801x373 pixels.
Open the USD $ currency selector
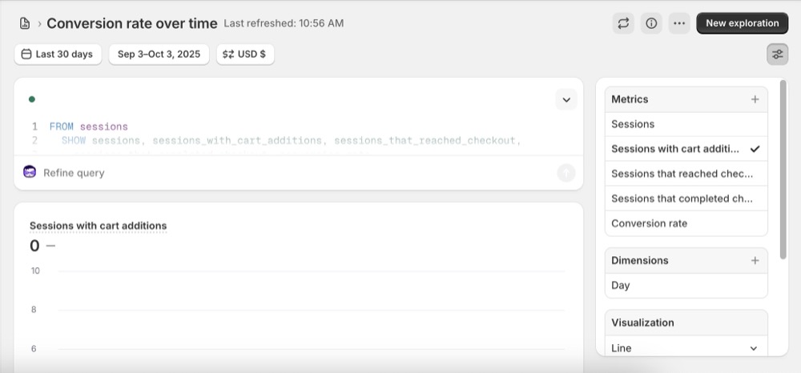coord(245,54)
